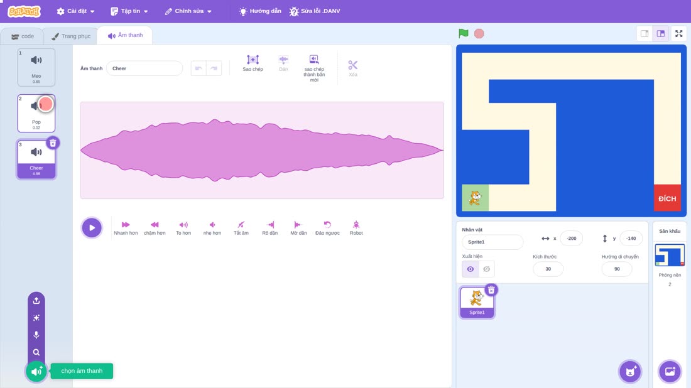This screenshot has height=388, width=691.
Task: Open the Tập tin file menu
Action: 129,11
